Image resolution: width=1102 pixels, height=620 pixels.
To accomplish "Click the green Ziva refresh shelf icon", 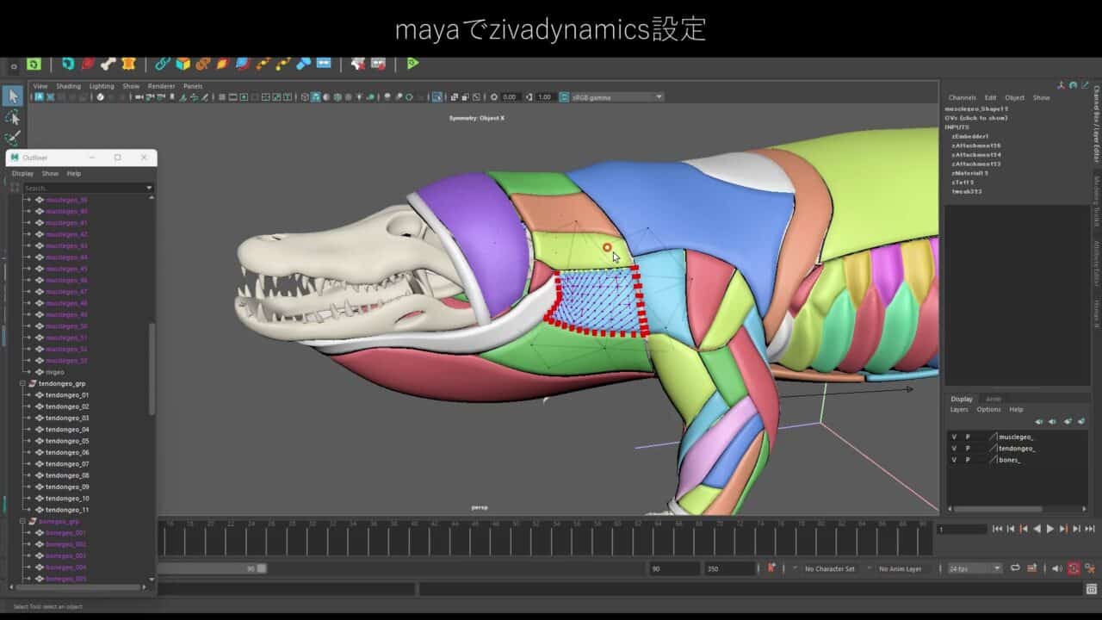I will coord(34,64).
